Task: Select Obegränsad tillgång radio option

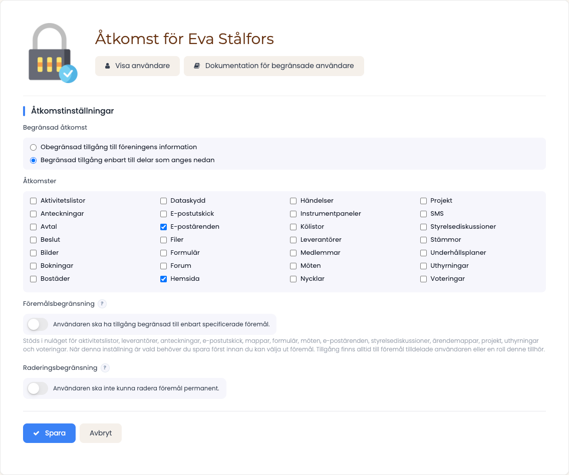Action: [x=34, y=147]
